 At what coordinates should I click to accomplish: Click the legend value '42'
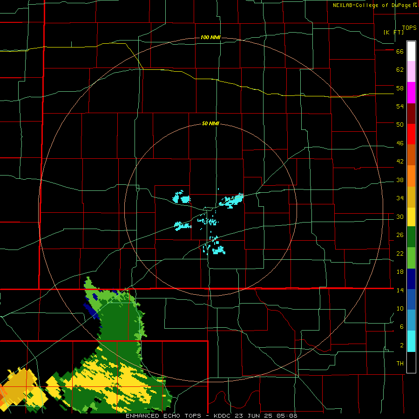(x=400, y=162)
